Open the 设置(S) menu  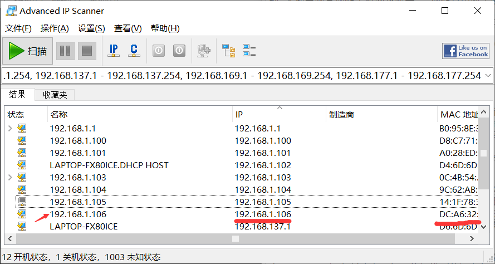click(x=91, y=28)
